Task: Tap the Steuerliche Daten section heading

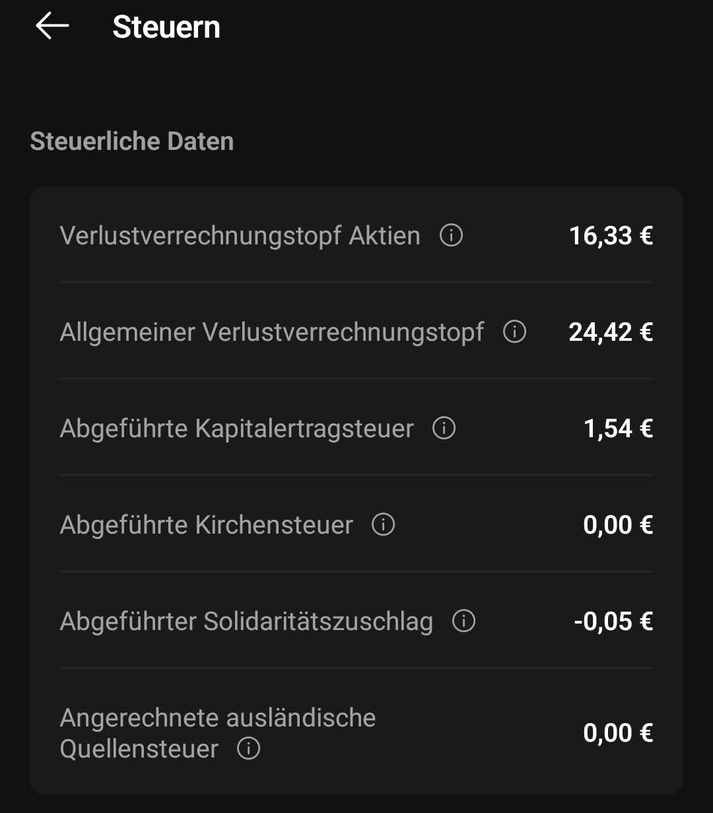Action: [x=132, y=141]
